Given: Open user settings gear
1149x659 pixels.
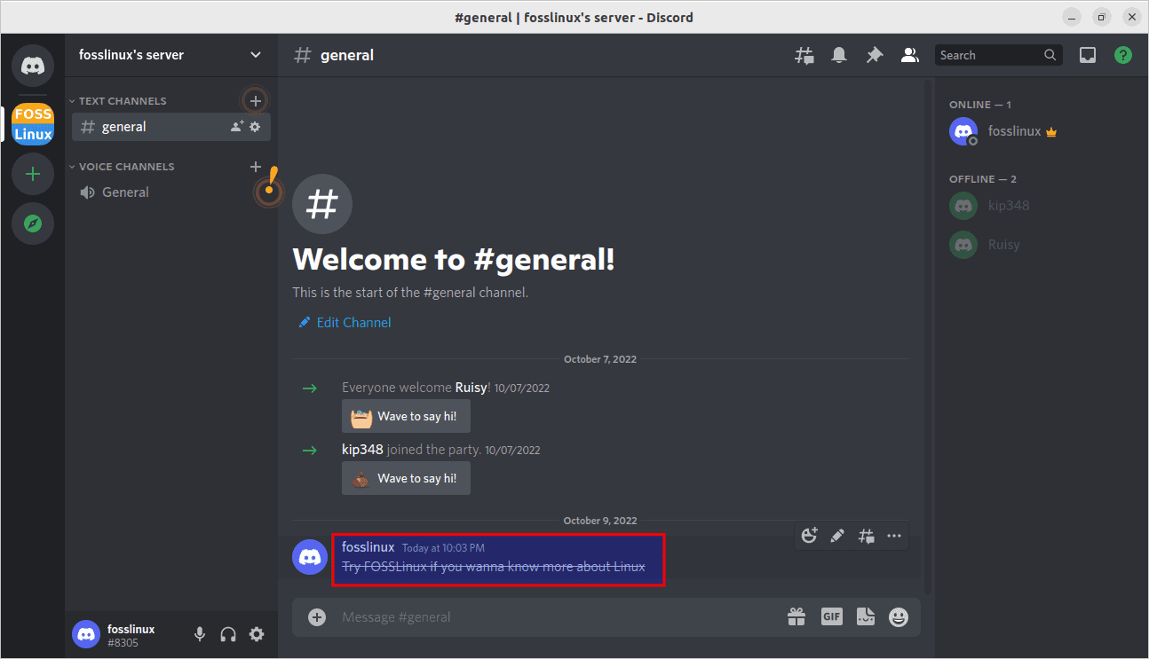Looking at the screenshot, I should 257,634.
